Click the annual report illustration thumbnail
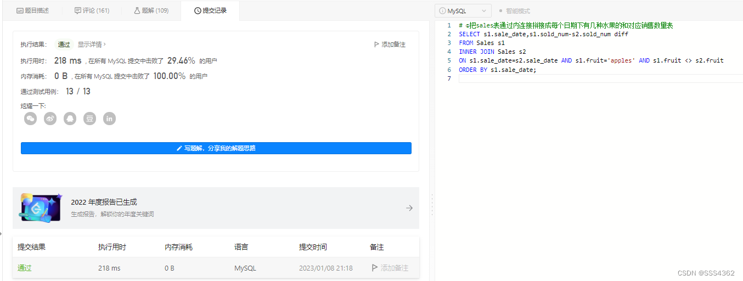This screenshot has width=743, height=281. click(x=41, y=207)
